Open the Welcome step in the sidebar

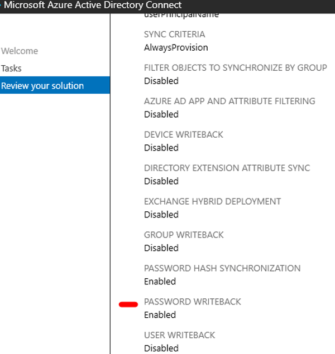tap(20, 51)
